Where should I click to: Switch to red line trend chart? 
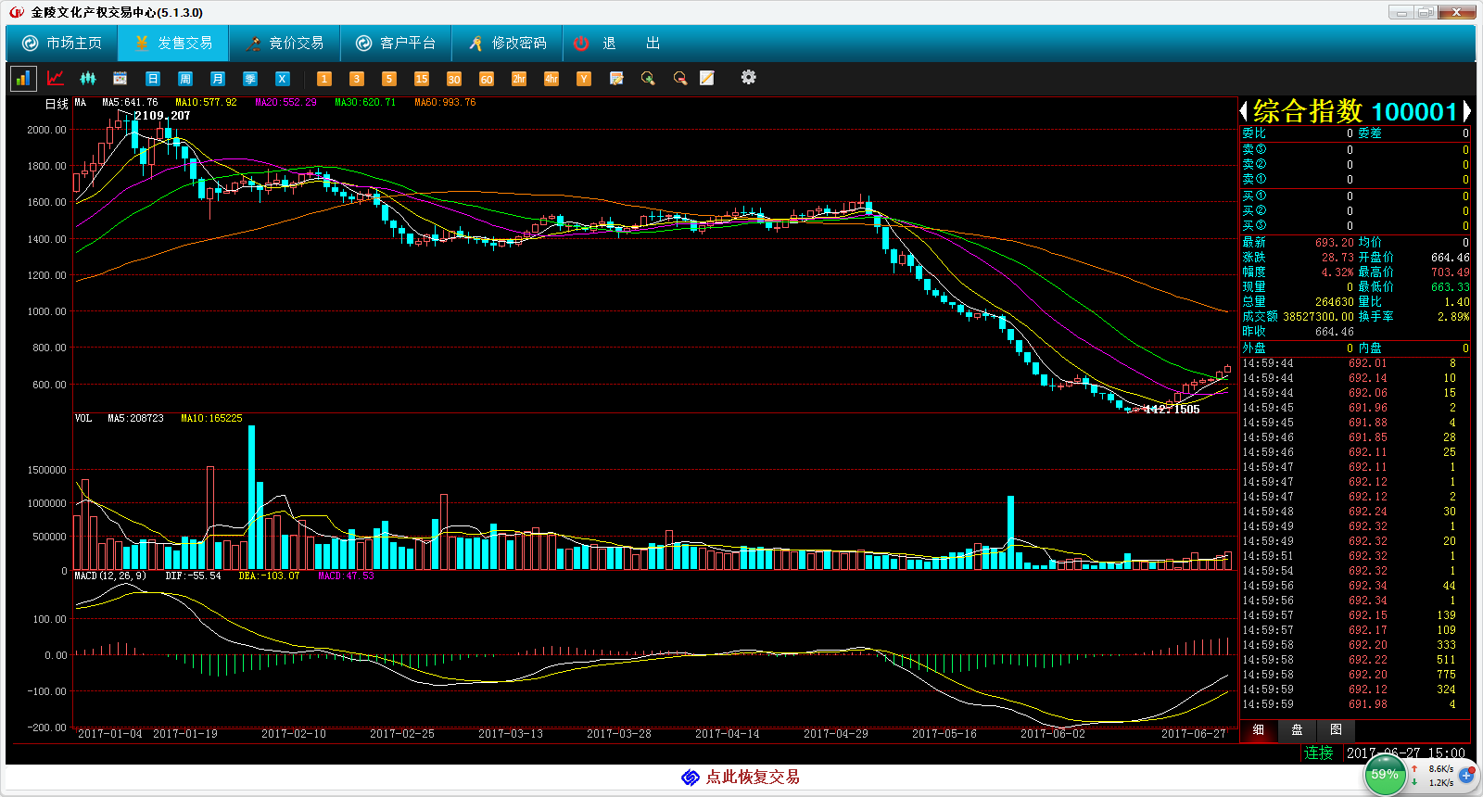(x=56, y=79)
